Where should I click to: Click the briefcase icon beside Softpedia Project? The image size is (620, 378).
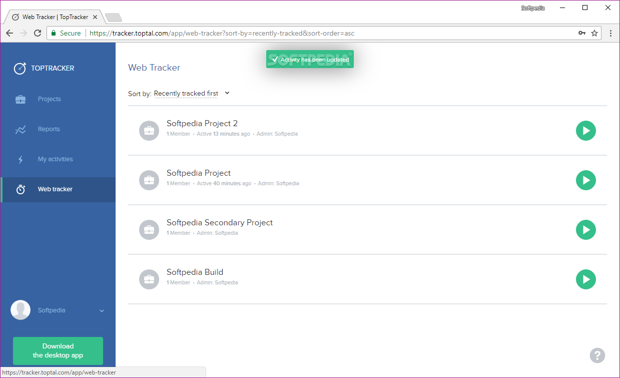pyautogui.click(x=149, y=180)
